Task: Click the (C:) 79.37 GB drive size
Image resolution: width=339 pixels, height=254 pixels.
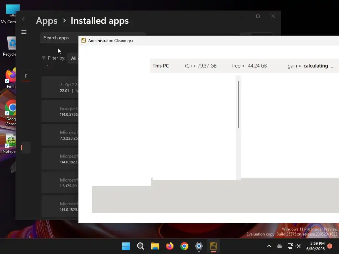Action: pyautogui.click(x=201, y=66)
